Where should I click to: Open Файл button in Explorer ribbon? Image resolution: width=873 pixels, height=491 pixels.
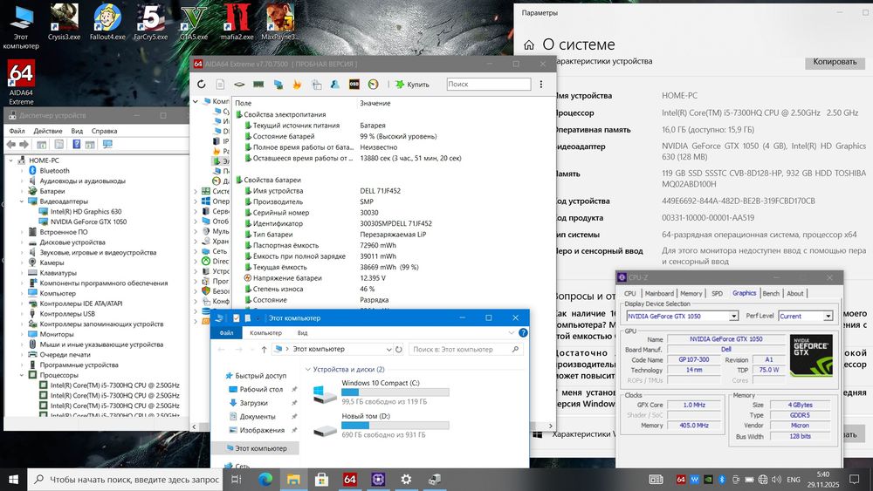click(x=226, y=333)
